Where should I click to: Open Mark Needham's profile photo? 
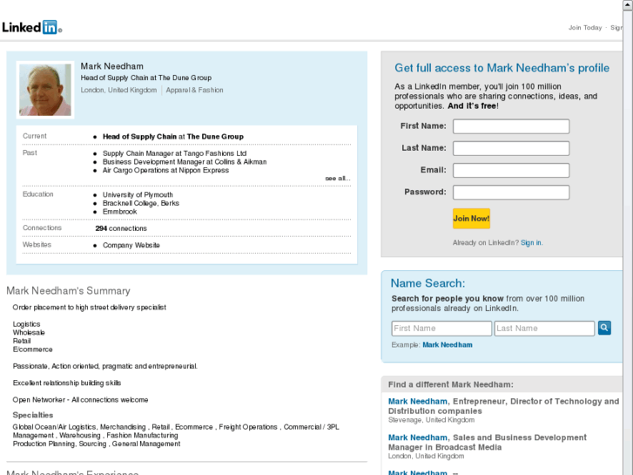tap(45, 90)
